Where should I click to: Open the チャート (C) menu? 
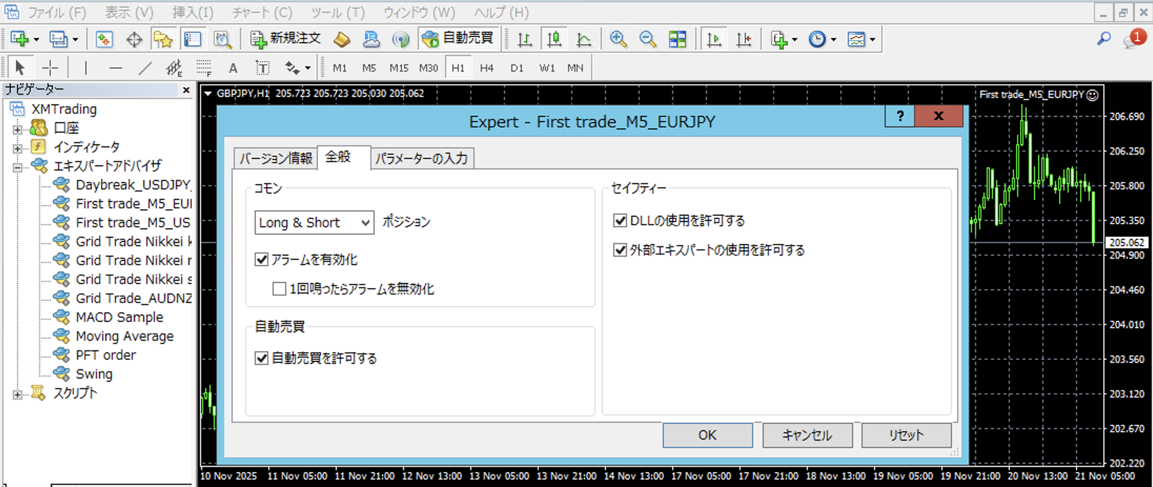pyautogui.click(x=261, y=12)
